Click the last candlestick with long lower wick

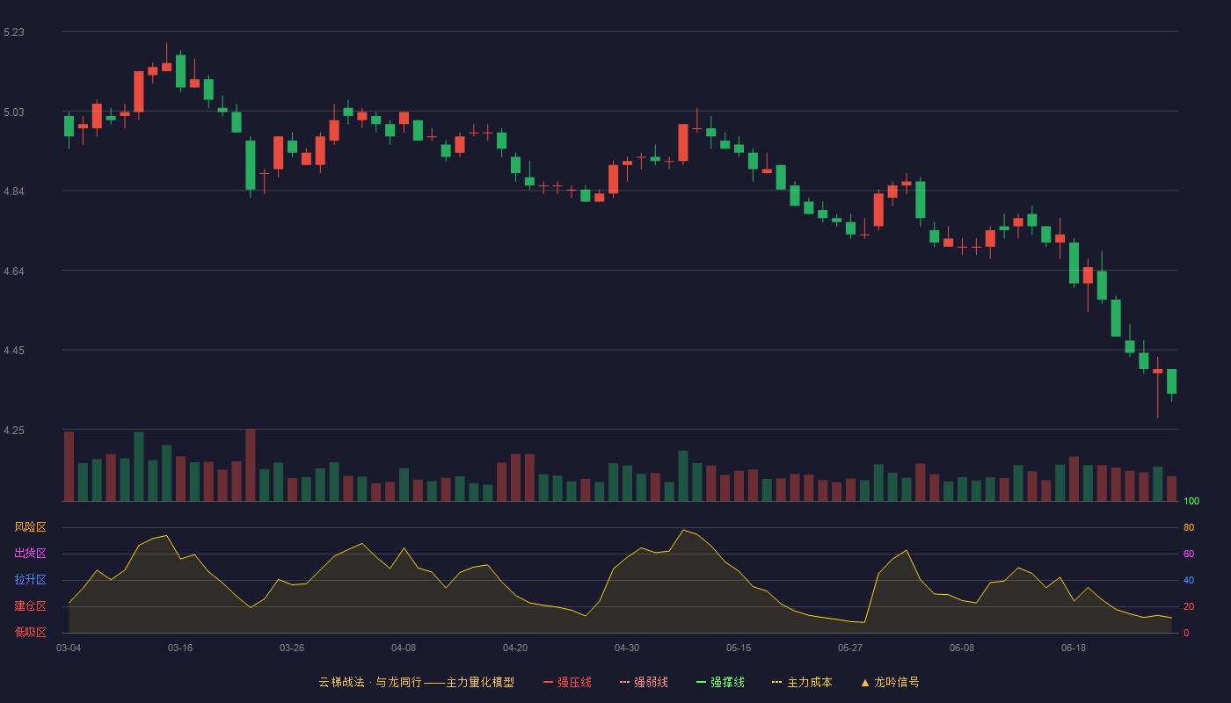pyautogui.click(x=1157, y=388)
